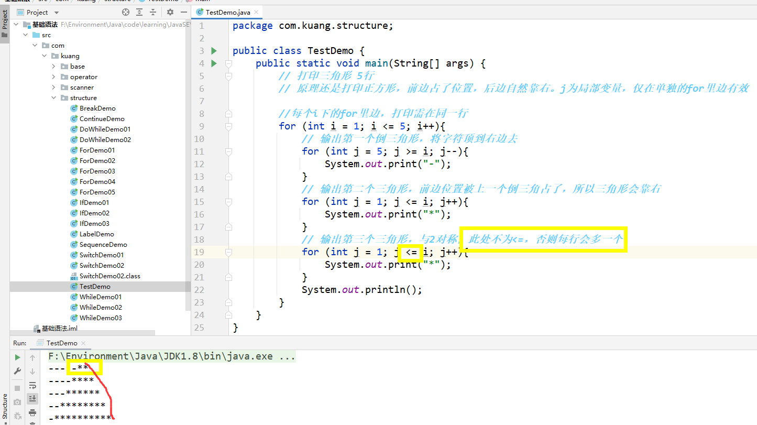Open LabelDemo class
The width and height of the screenshot is (757, 425).
(96, 234)
